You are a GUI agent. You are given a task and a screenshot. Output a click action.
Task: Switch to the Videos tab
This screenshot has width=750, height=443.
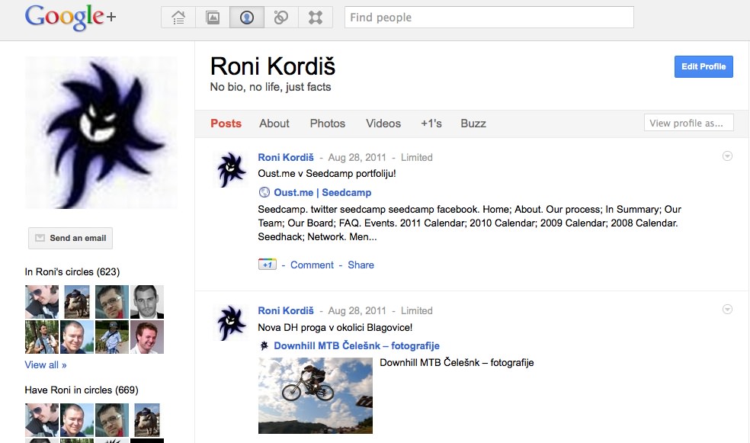[x=383, y=124]
